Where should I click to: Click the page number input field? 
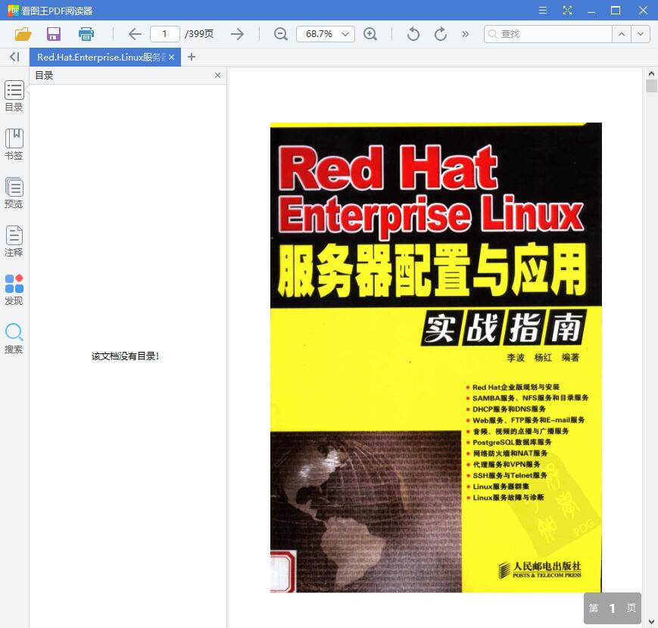165,34
